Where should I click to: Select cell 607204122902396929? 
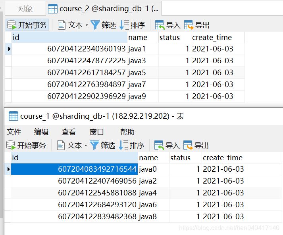pos(69,96)
